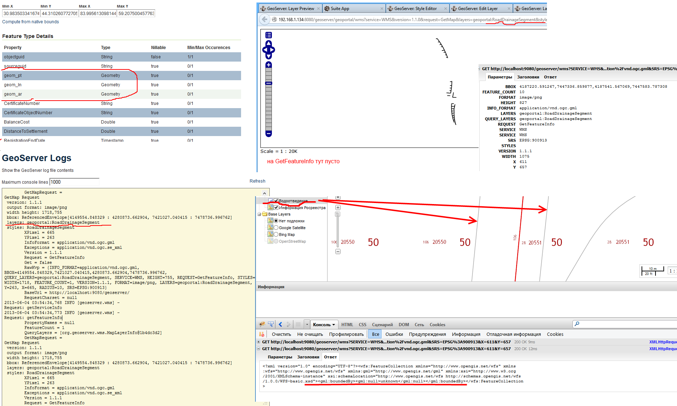677x406 pixels.
Task: Click the Очистить console button
Action: pos(281,334)
